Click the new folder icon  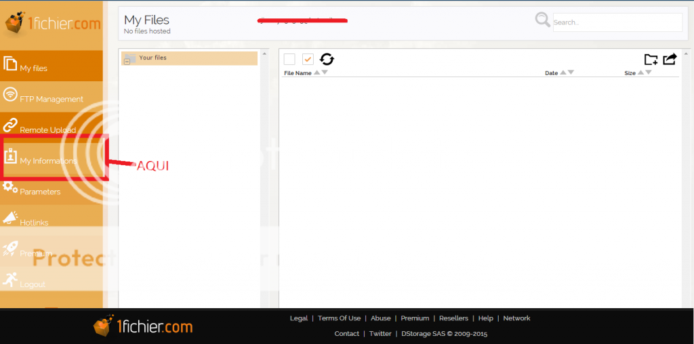pyautogui.click(x=651, y=60)
